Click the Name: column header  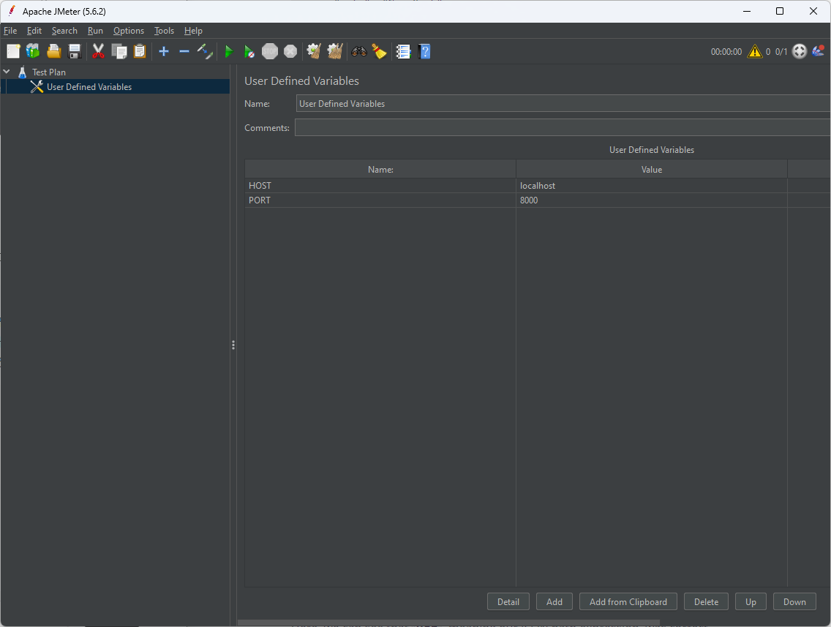(x=380, y=170)
